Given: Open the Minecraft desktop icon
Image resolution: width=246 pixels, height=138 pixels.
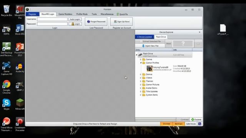Looking at the screenshot, I should click(20, 104).
